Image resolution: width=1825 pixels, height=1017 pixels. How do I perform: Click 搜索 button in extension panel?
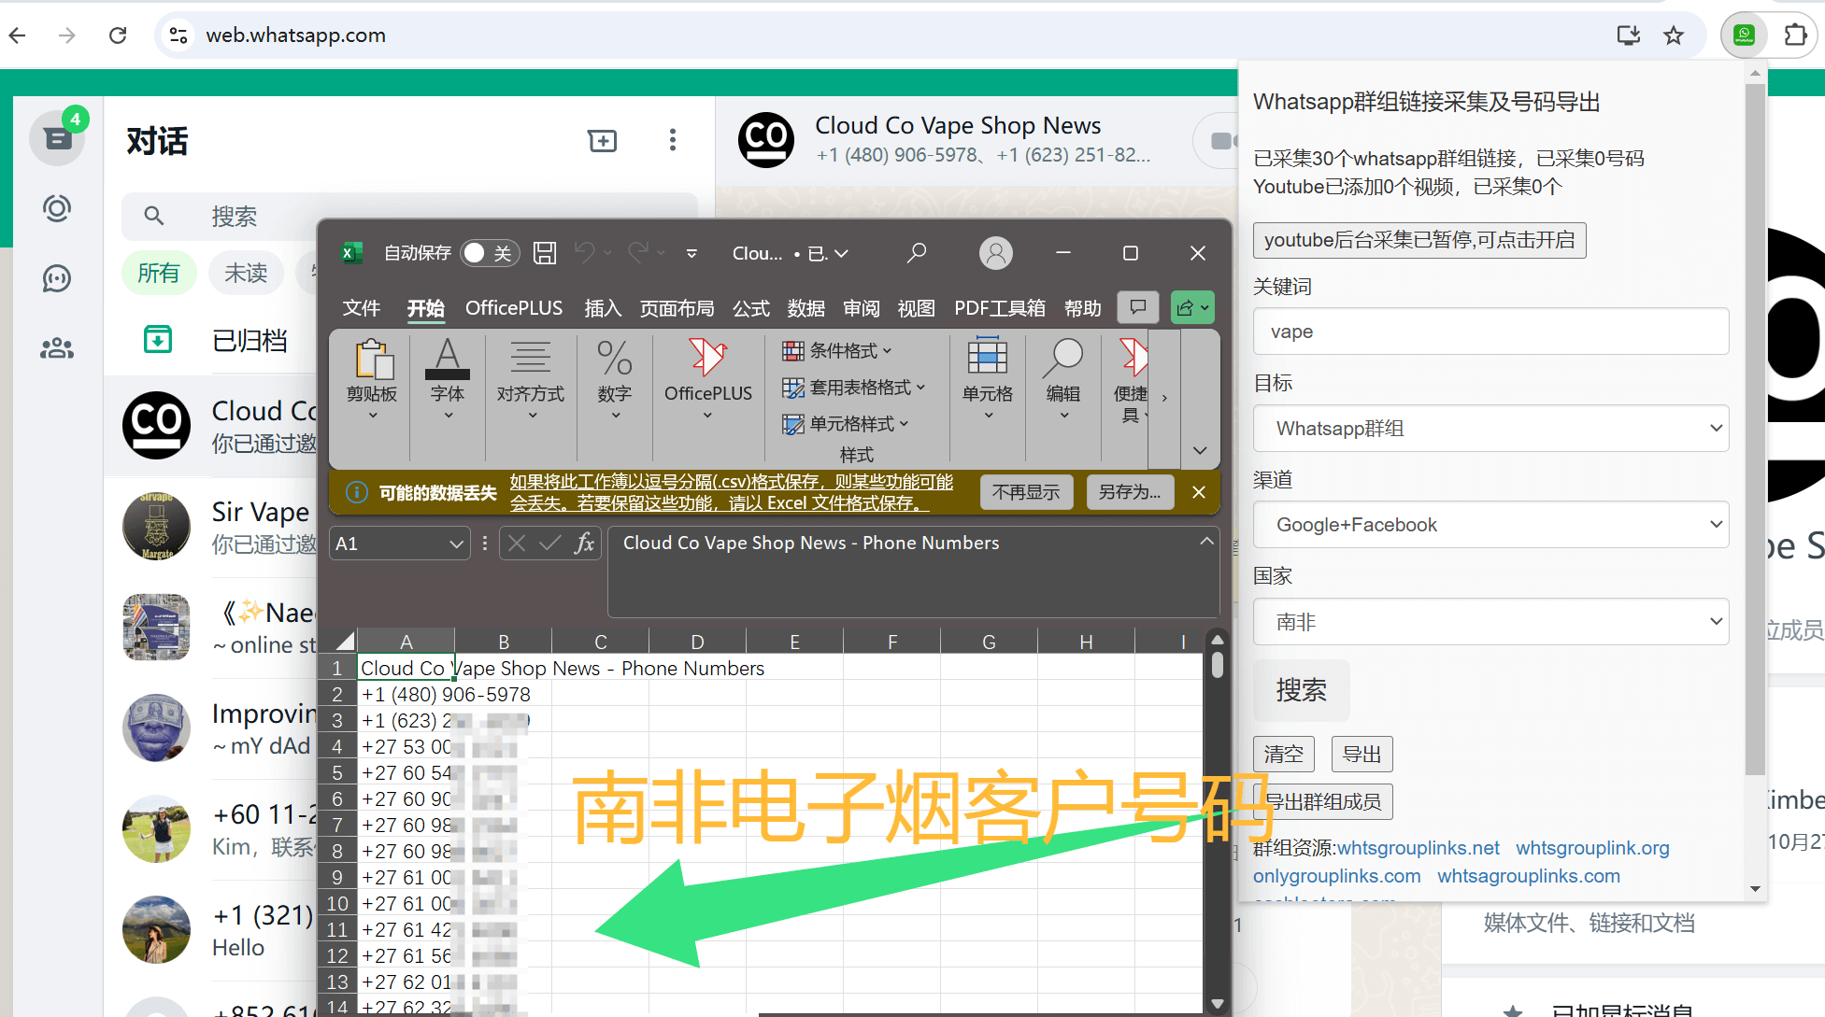[x=1301, y=690]
